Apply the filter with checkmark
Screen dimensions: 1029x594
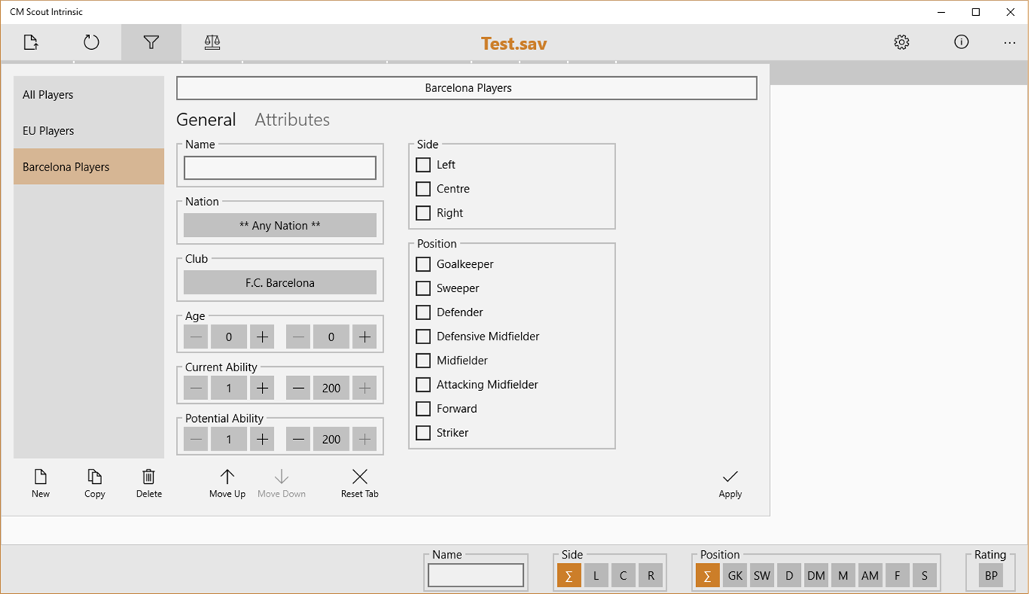pos(730,484)
